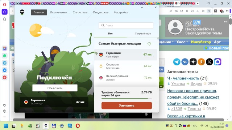Screen dimensions: 232x130
Task: Select Германия Франкфурт location
Action: click(x=126, y=55)
